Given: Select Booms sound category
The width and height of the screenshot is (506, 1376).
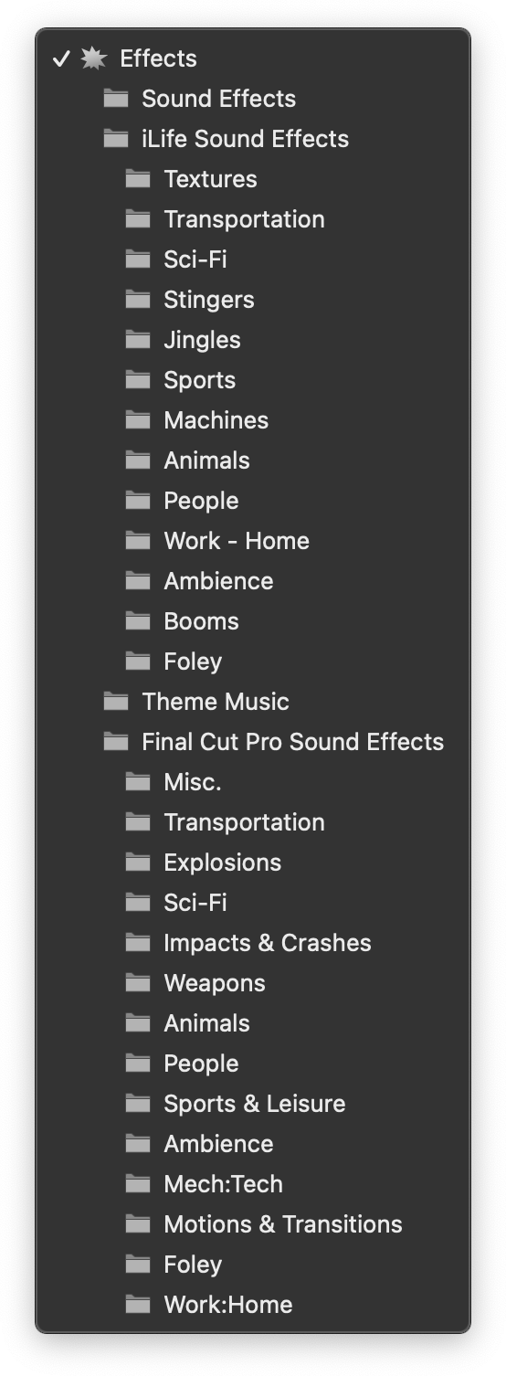Looking at the screenshot, I should coord(253,621).
